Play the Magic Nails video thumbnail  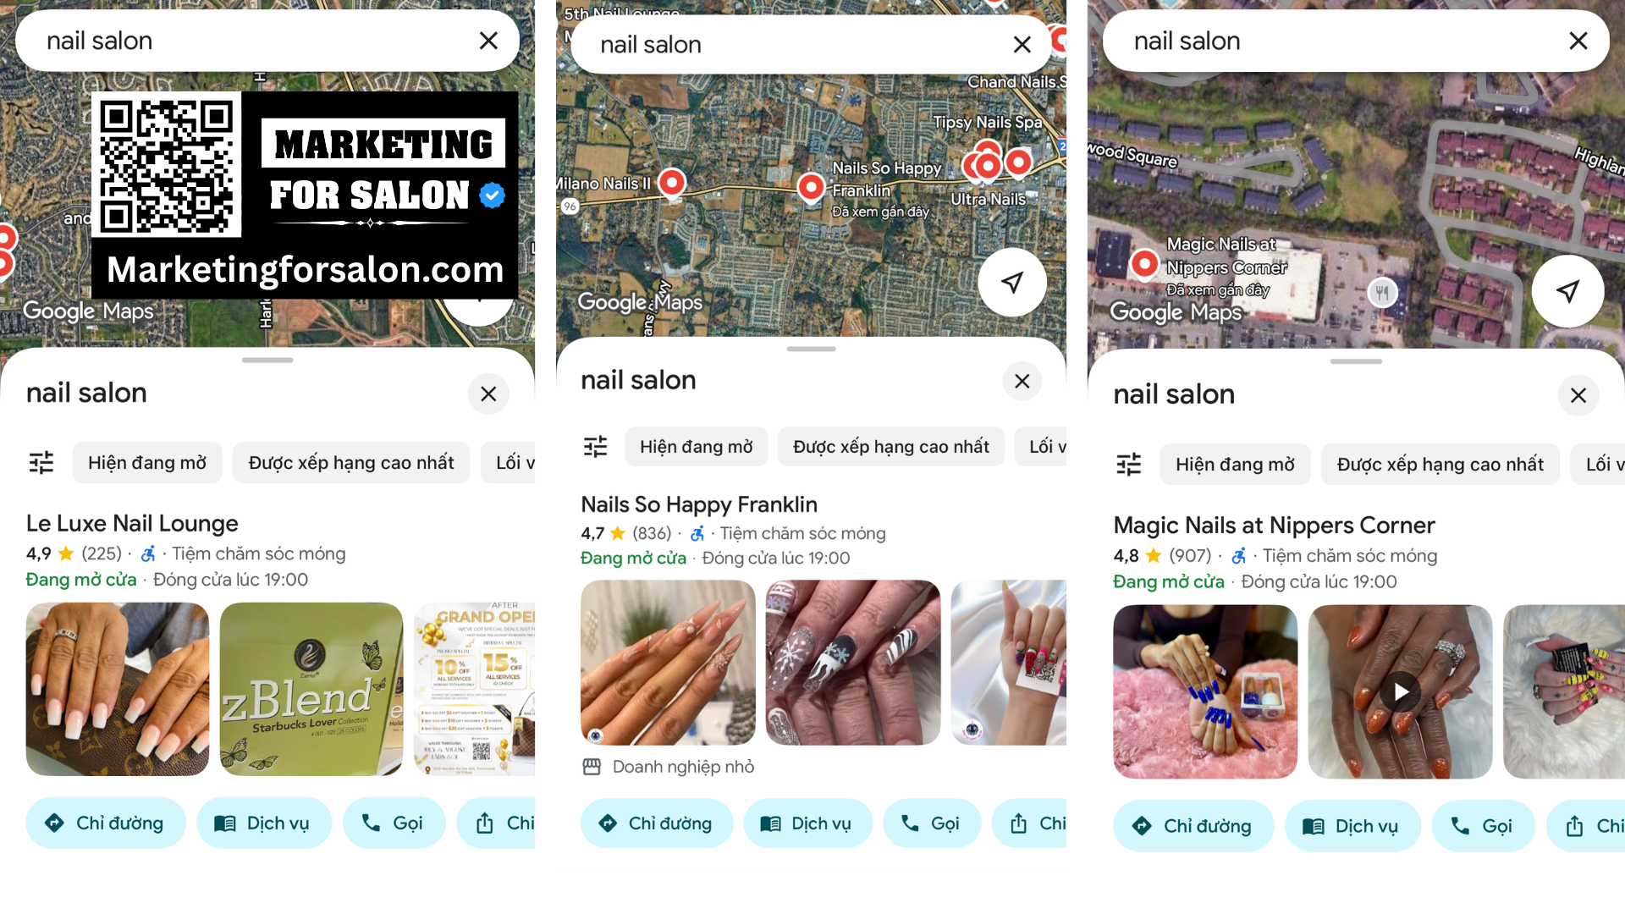(1400, 692)
